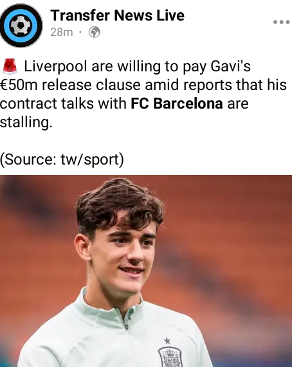Click the Spain federation crest on jacket
The width and height of the screenshot is (292, 367).
170,357
